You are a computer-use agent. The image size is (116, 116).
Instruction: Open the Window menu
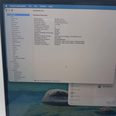[x=43, y=6]
